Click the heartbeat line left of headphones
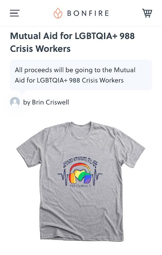Viewport: 162px width, 255px height. click(64, 176)
